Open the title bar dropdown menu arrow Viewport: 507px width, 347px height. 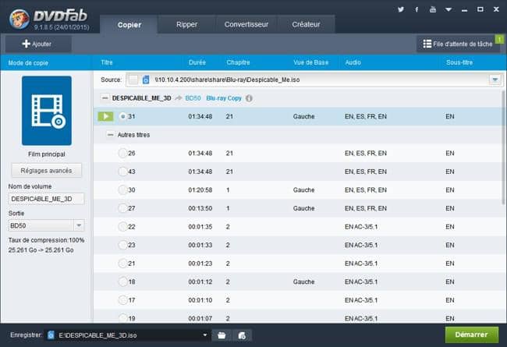(448, 9)
